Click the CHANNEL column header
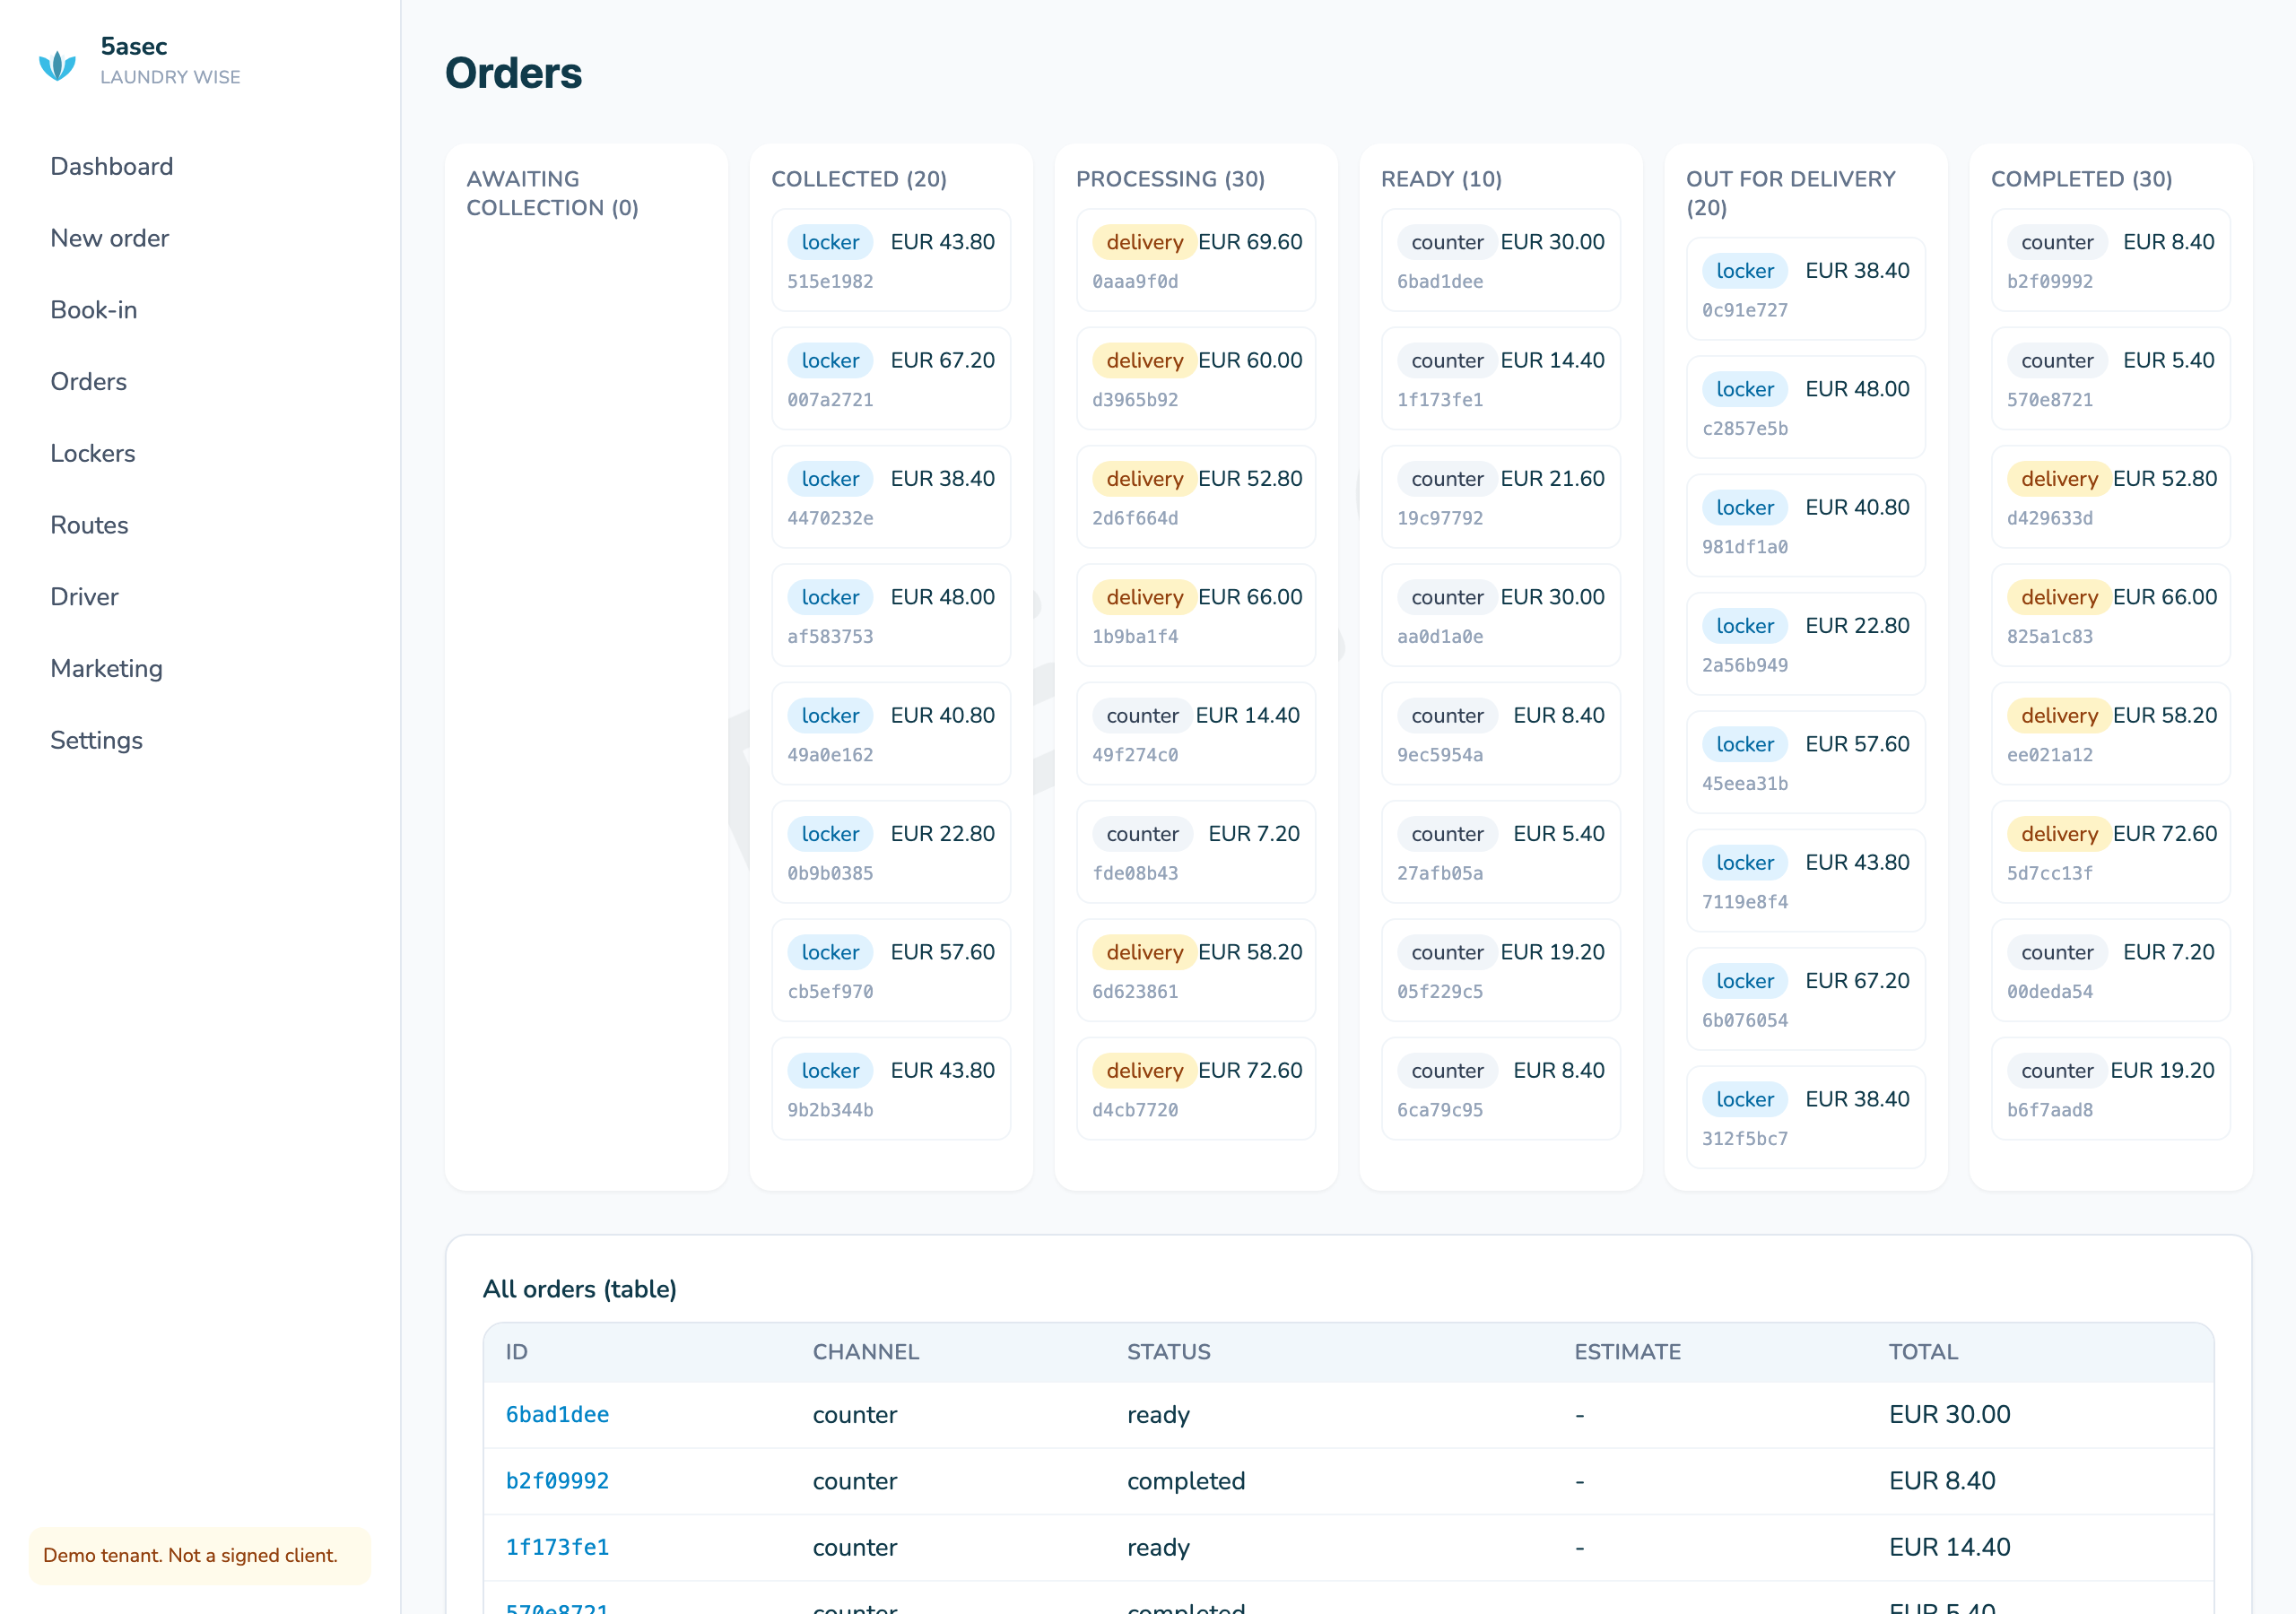Screen dimensions: 2296x1614 click(866, 1352)
